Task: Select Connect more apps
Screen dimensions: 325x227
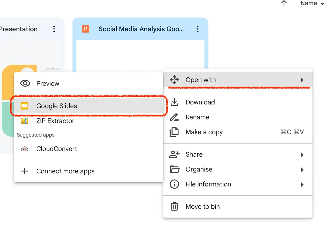Action: 89,171
